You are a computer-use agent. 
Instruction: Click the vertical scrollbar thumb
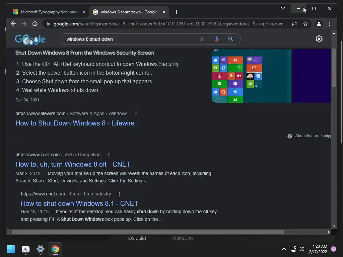334,68
